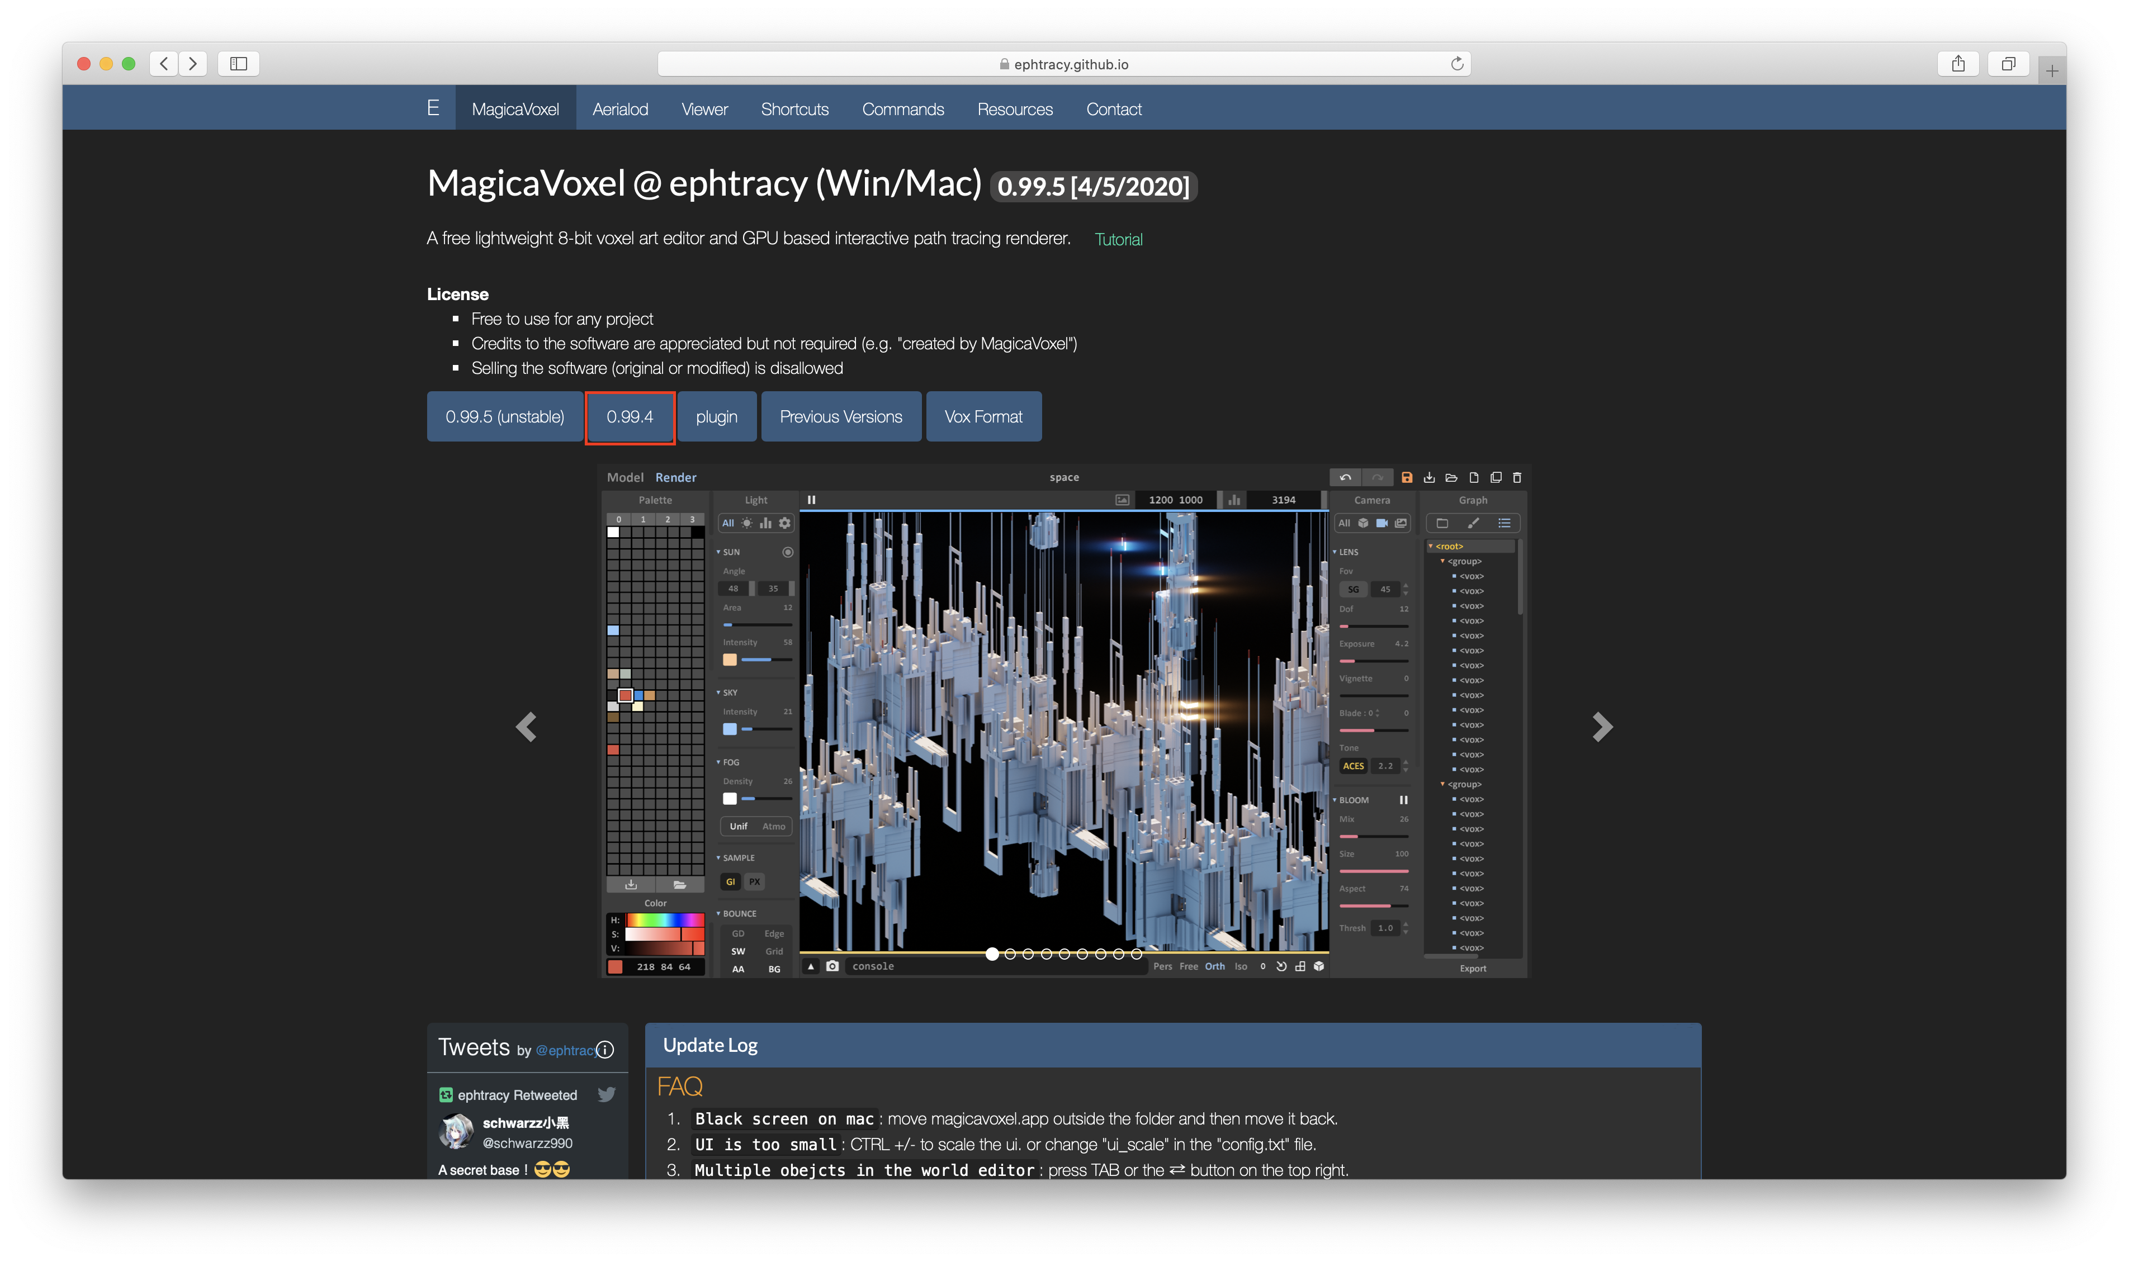The image size is (2129, 1262).
Task: Collapse the SAMPLE section
Action: click(718, 857)
